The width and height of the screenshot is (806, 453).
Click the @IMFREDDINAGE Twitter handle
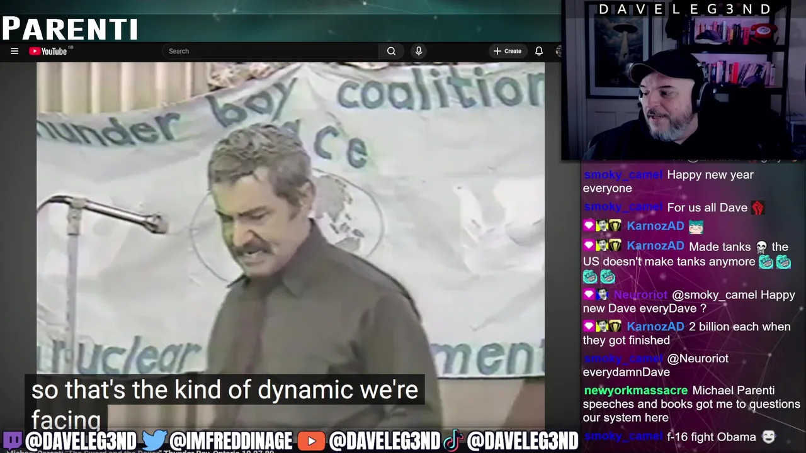230,441
